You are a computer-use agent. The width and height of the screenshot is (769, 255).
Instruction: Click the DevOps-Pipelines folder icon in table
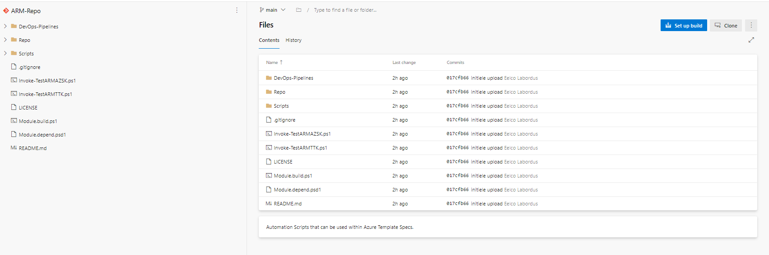(269, 78)
